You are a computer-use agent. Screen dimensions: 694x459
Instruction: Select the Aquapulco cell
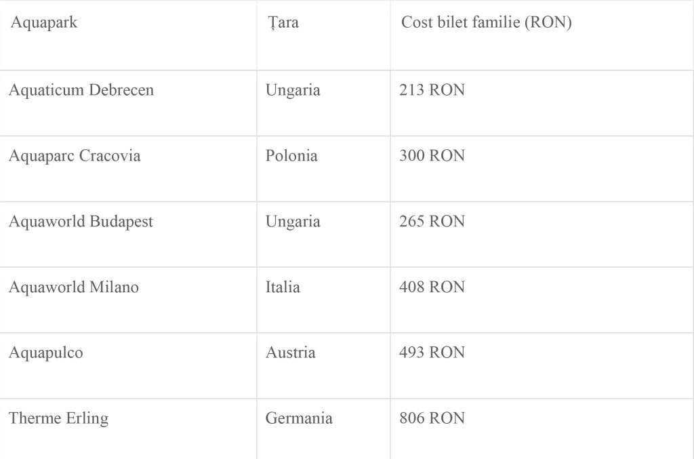click(46, 353)
